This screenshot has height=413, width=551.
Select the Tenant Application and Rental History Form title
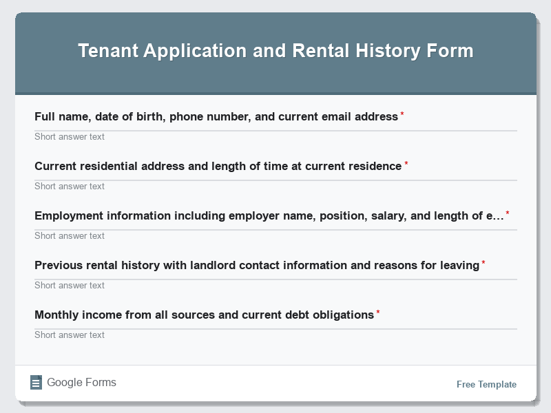[275, 50]
